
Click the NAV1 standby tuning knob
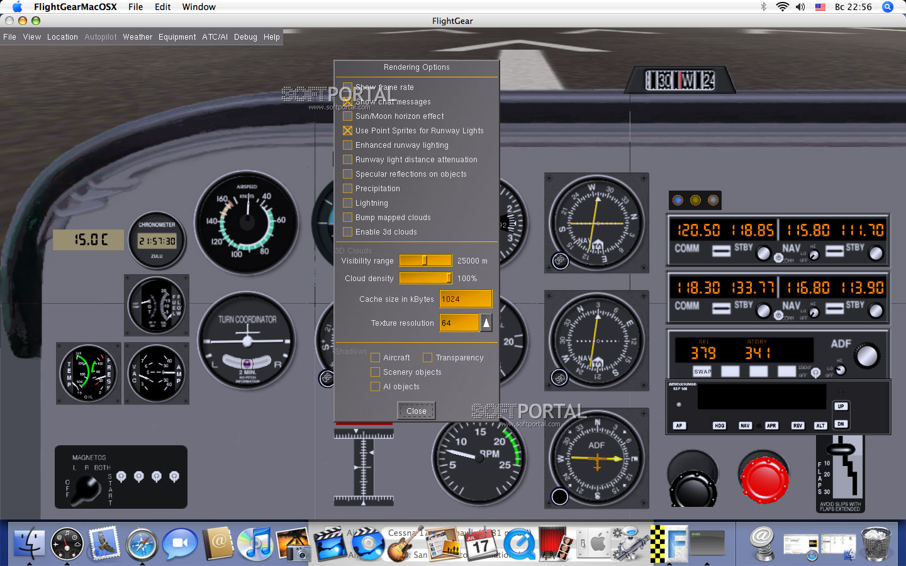(x=875, y=253)
